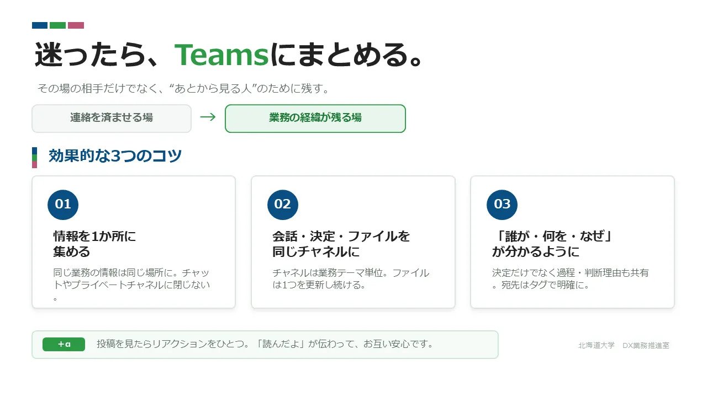Click the card title 会話・決定・ファイルを同じチャネルに
The height and width of the screenshot is (397, 707).
(x=341, y=244)
